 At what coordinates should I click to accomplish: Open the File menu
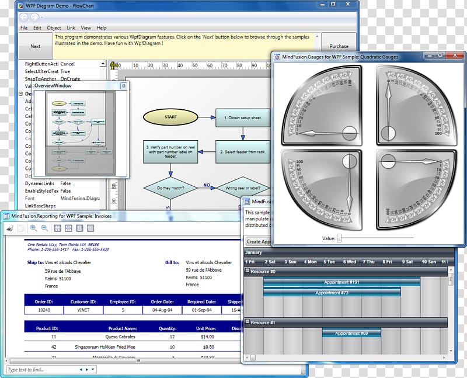click(x=24, y=27)
